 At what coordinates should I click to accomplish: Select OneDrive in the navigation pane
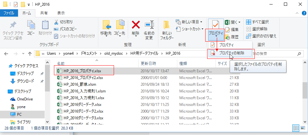[x=21, y=99]
